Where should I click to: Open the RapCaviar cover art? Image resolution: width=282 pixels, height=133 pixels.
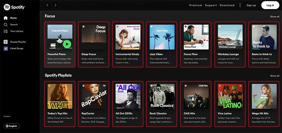click(x=94, y=96)
